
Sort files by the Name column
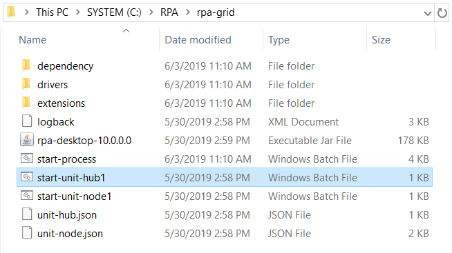pyautogui.click(x=32, y=40)
